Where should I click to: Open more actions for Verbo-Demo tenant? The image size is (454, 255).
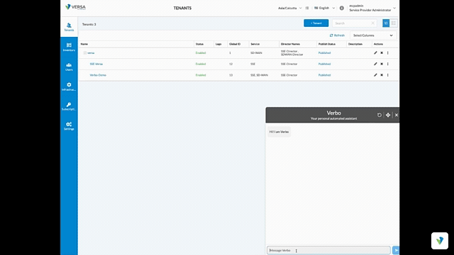(388, 75)
